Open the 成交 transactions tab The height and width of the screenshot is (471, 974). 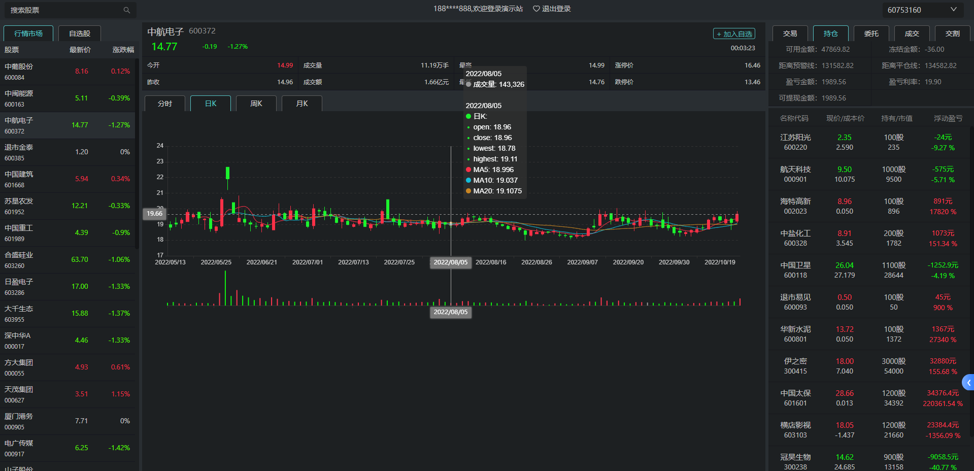(x=912, y=33)
